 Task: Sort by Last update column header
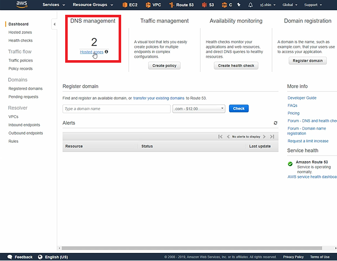[x=260, y=146]
